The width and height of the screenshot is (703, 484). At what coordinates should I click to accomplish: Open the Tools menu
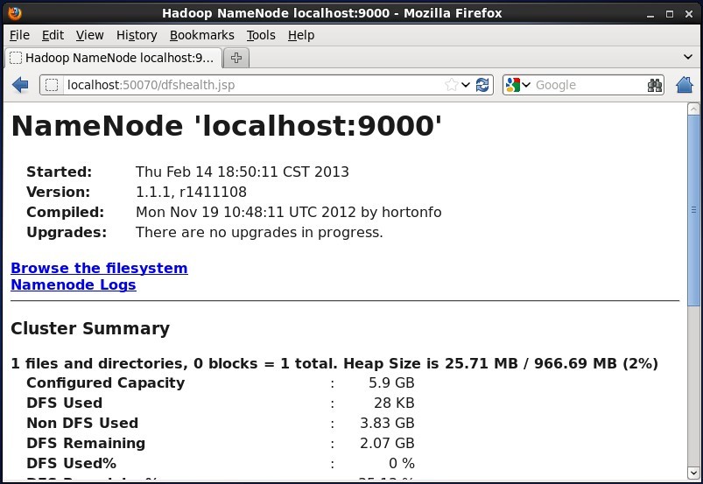(261, 35)
